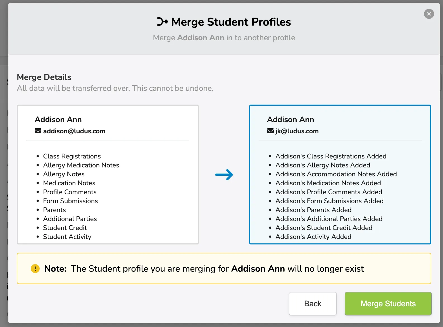443x327 pixels.
Task: Click subtitle 'Merge Addison Ann in to another profile'
Action: point(224,38)
